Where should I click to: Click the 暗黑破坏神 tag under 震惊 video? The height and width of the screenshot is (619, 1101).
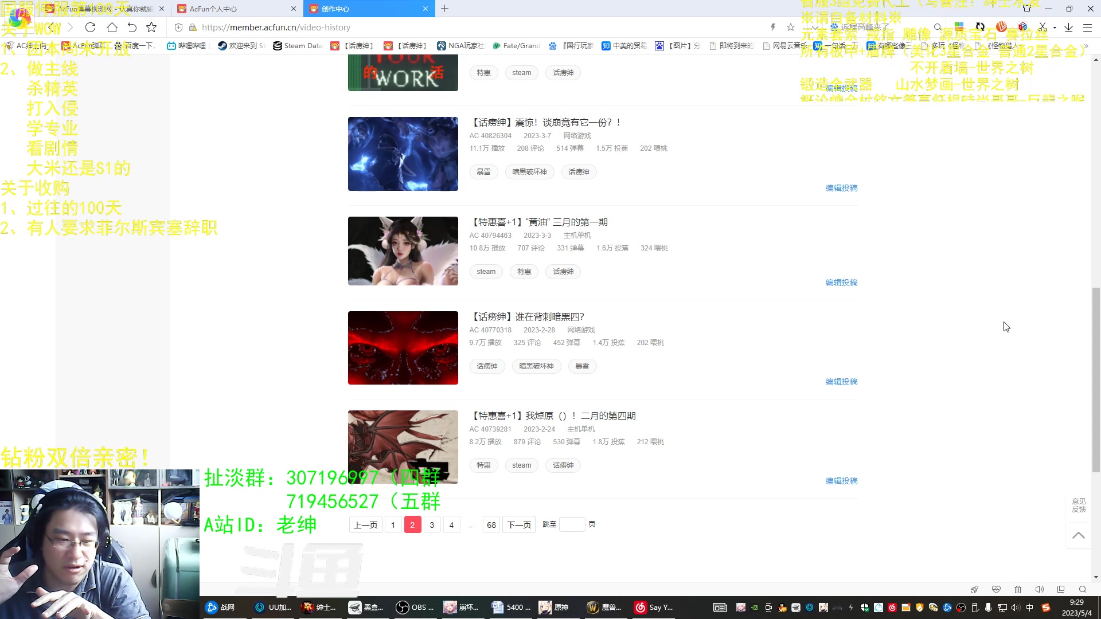[x=529, y=172]
